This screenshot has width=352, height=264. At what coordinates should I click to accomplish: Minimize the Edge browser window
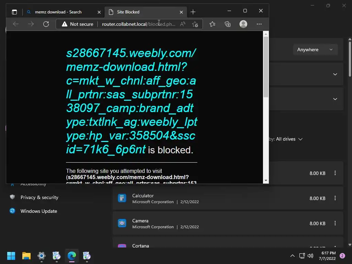pos(229,11)
